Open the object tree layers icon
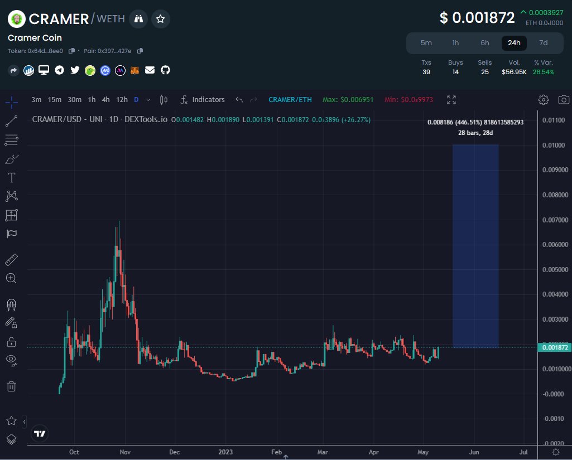This screenshot has height=460, width=572. [11, 439]
